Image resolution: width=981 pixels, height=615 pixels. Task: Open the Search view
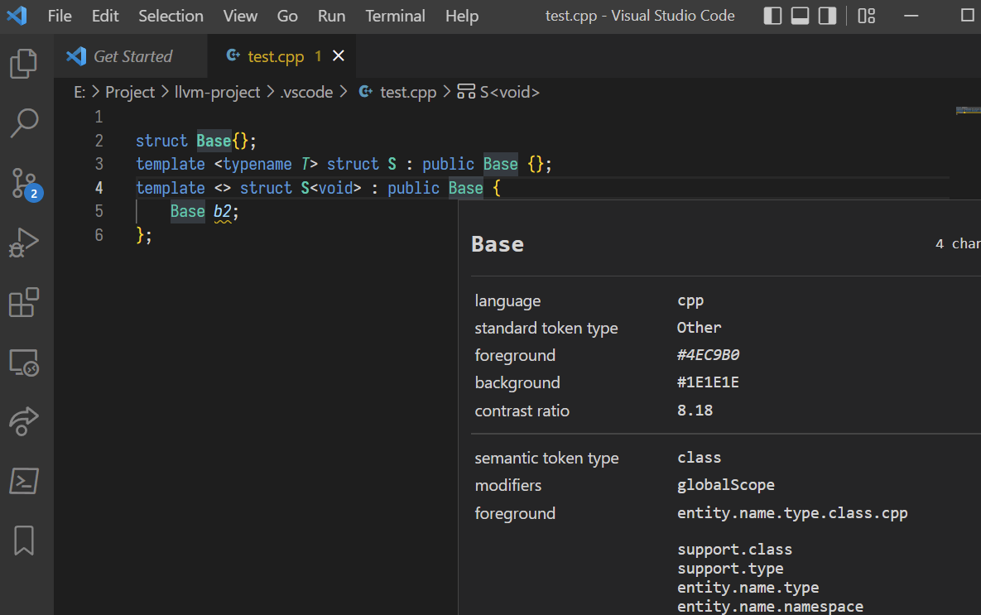(25, 123)
